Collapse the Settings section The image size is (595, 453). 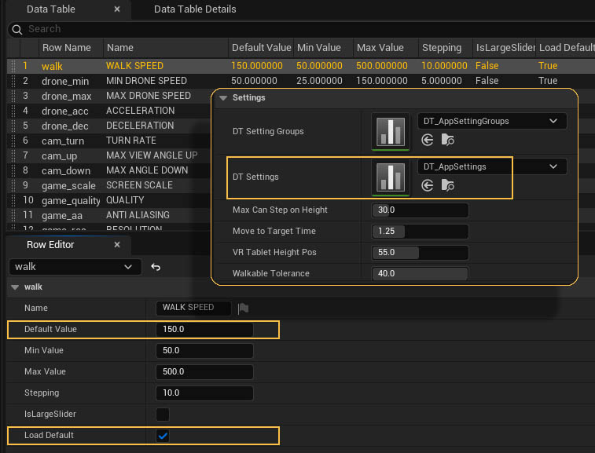coord(223,98)
